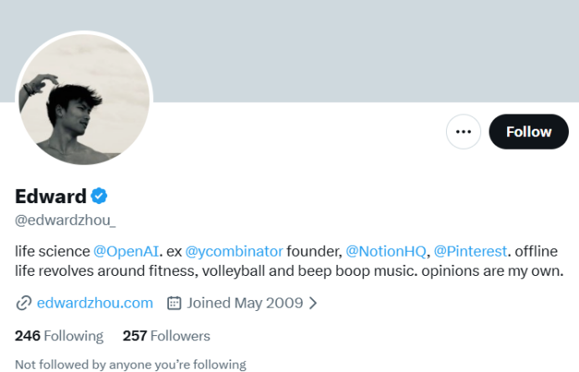
Task: Expand the chevron after Joined May 2009
Action: [313, 303]
